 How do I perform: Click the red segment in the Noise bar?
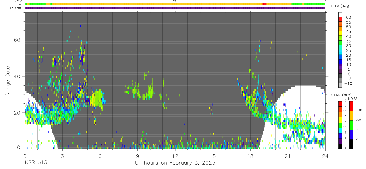(x=264, y=4)
